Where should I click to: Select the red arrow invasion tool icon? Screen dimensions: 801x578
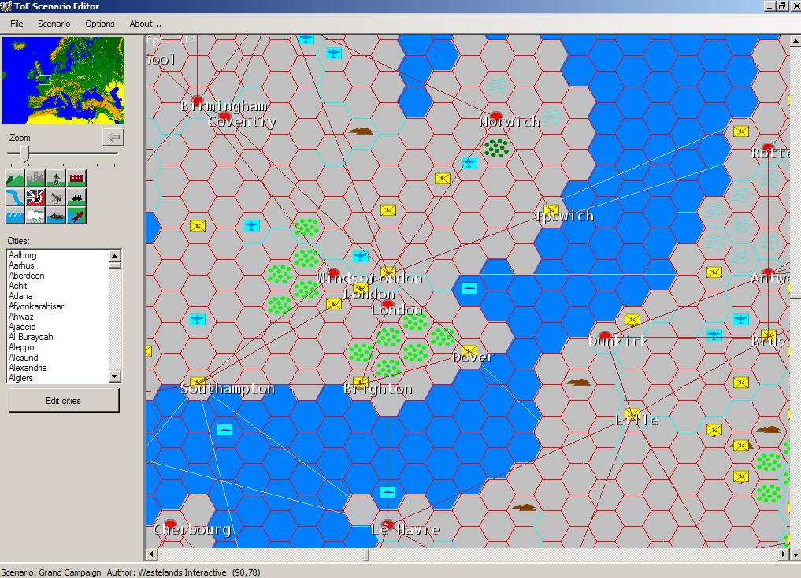point(76,215)
